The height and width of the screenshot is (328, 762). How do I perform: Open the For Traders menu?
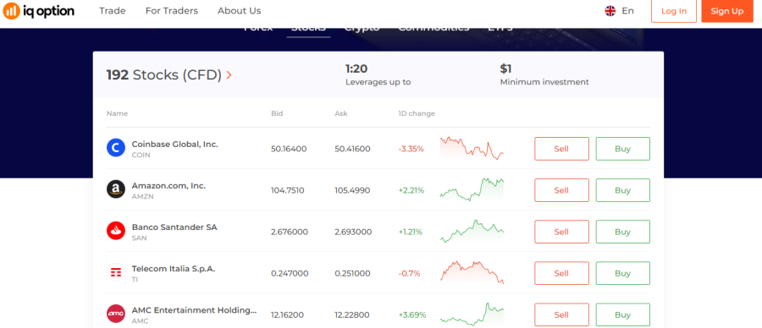coord(172,11)
